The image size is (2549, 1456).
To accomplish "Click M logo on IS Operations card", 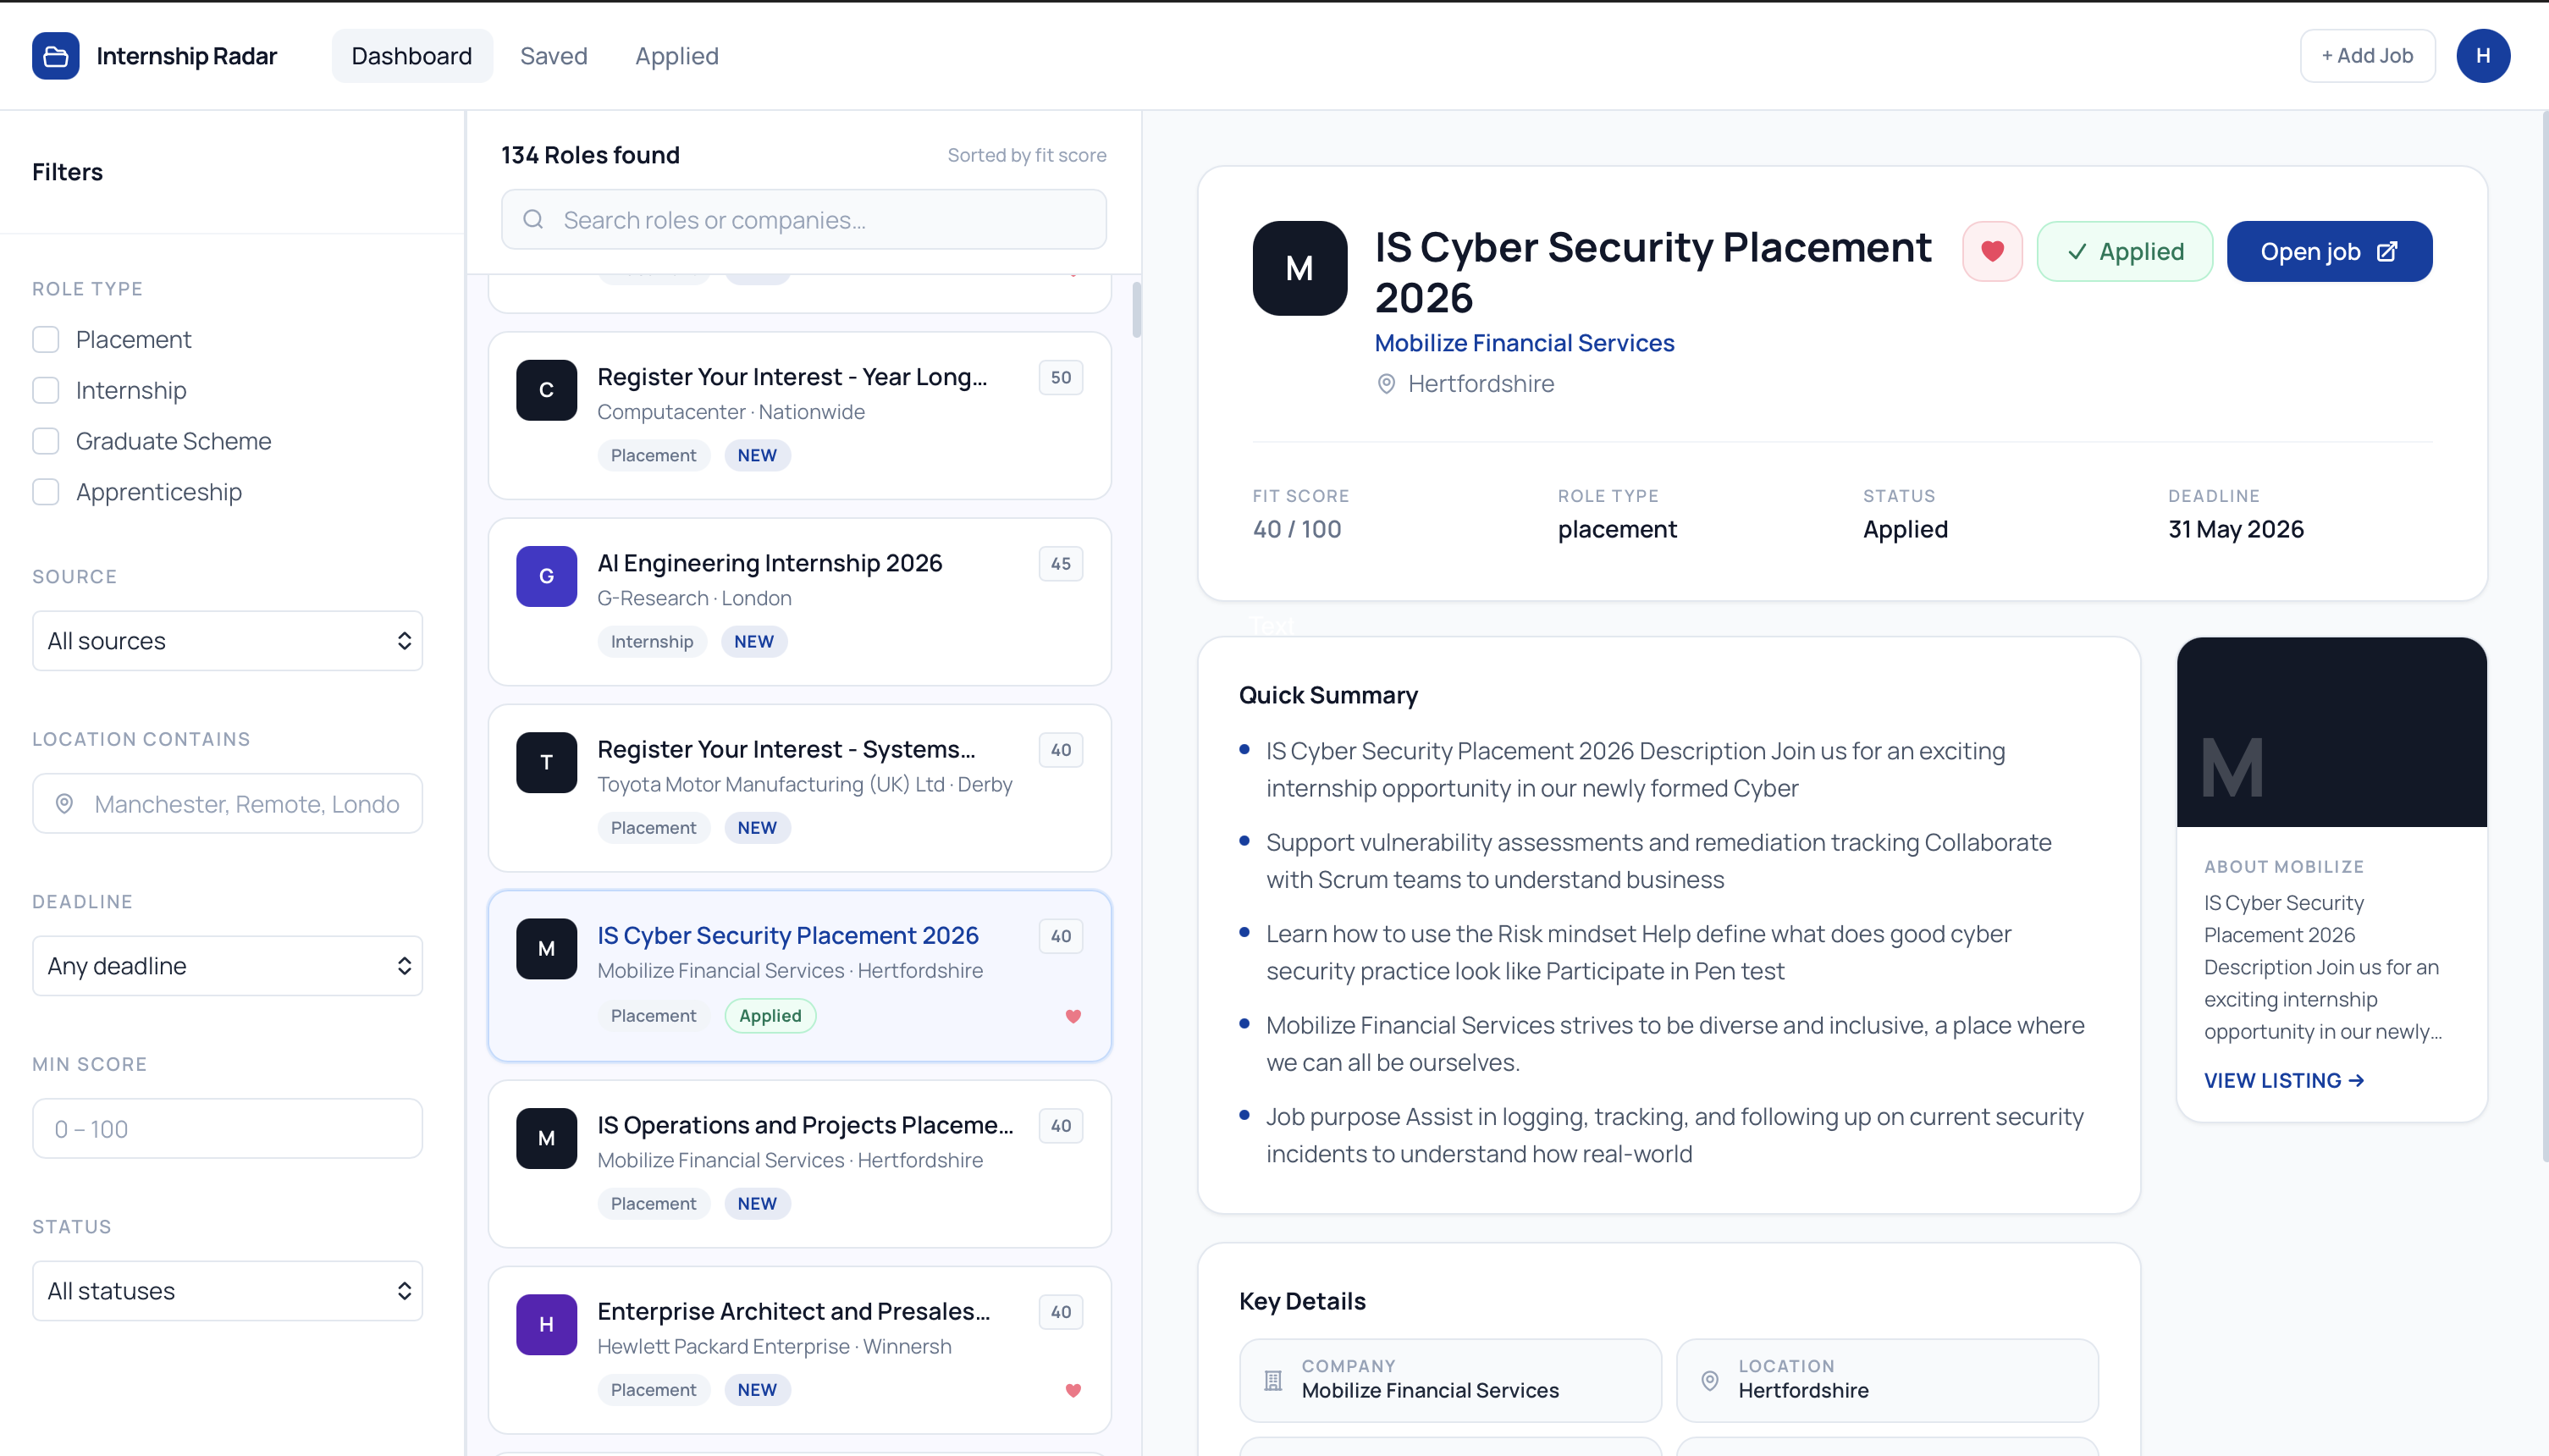I will [546, 1138].
